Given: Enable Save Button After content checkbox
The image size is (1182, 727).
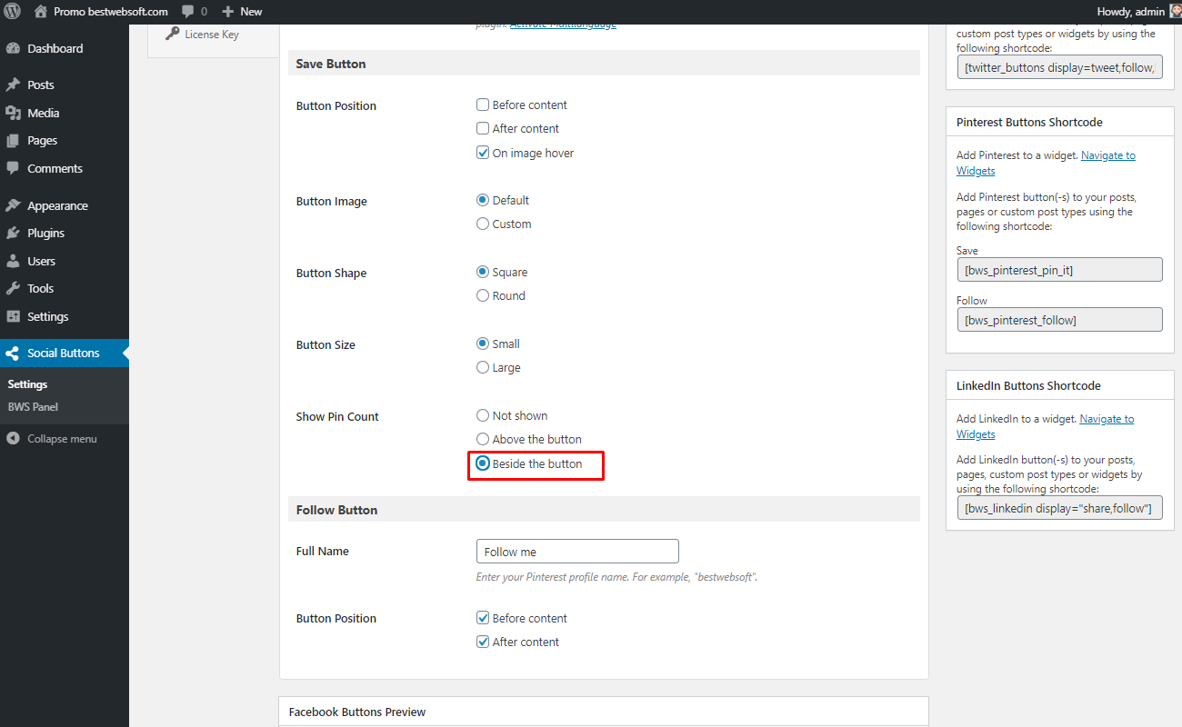Looking at the screenshot, I should (483, 128).
